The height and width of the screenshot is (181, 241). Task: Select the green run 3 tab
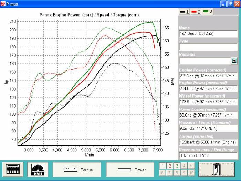(x=208, y=11)
